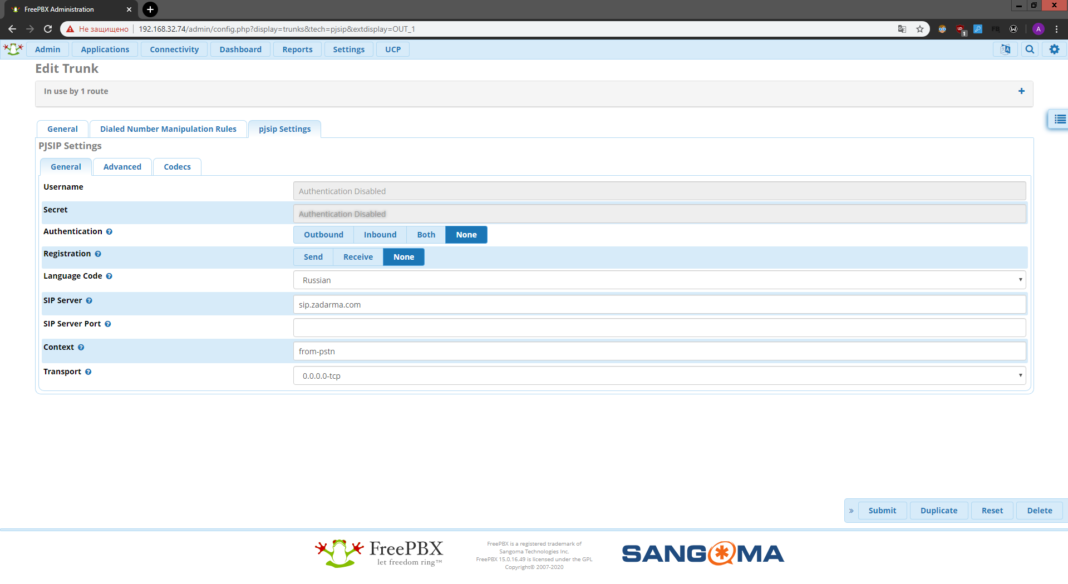Open the Transport dropdown
This screenshot has height=584, width=1068.
pos(659,376)
